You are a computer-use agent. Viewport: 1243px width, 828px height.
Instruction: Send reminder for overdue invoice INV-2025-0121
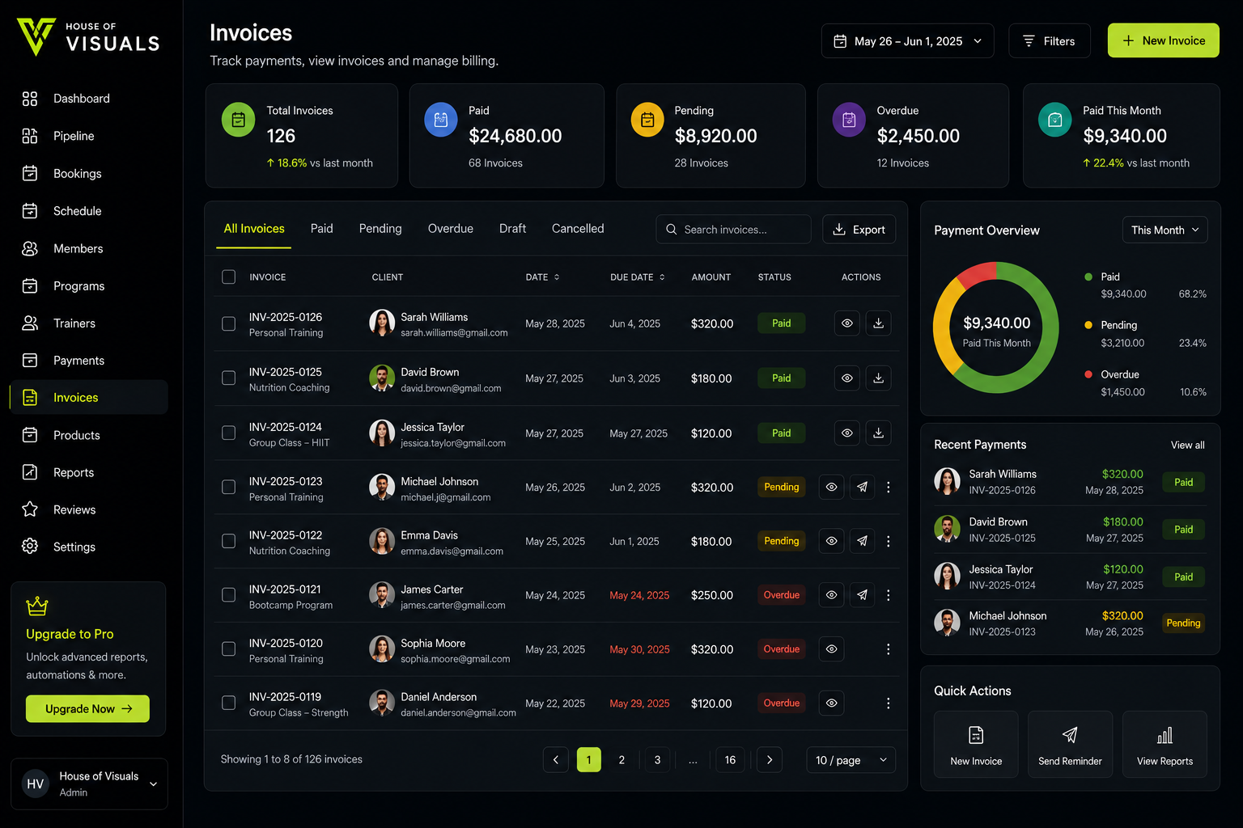click(x=862, y=595)
